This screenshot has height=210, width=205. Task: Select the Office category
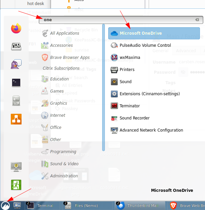(51, 127)
